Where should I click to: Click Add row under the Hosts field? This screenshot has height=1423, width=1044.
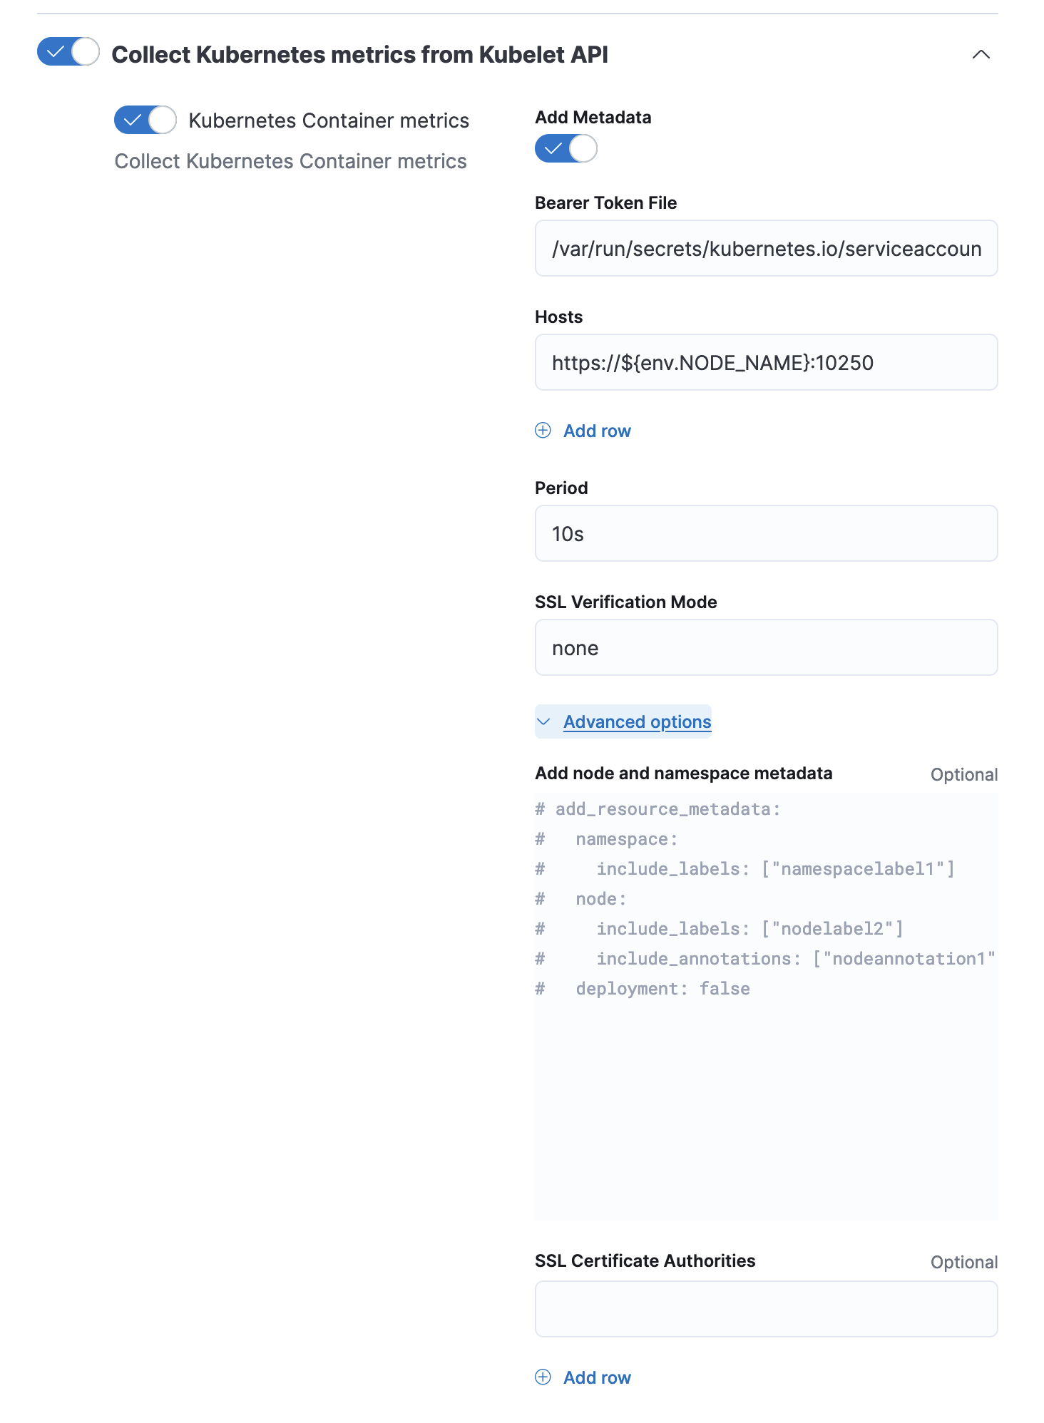pos(597,430)
